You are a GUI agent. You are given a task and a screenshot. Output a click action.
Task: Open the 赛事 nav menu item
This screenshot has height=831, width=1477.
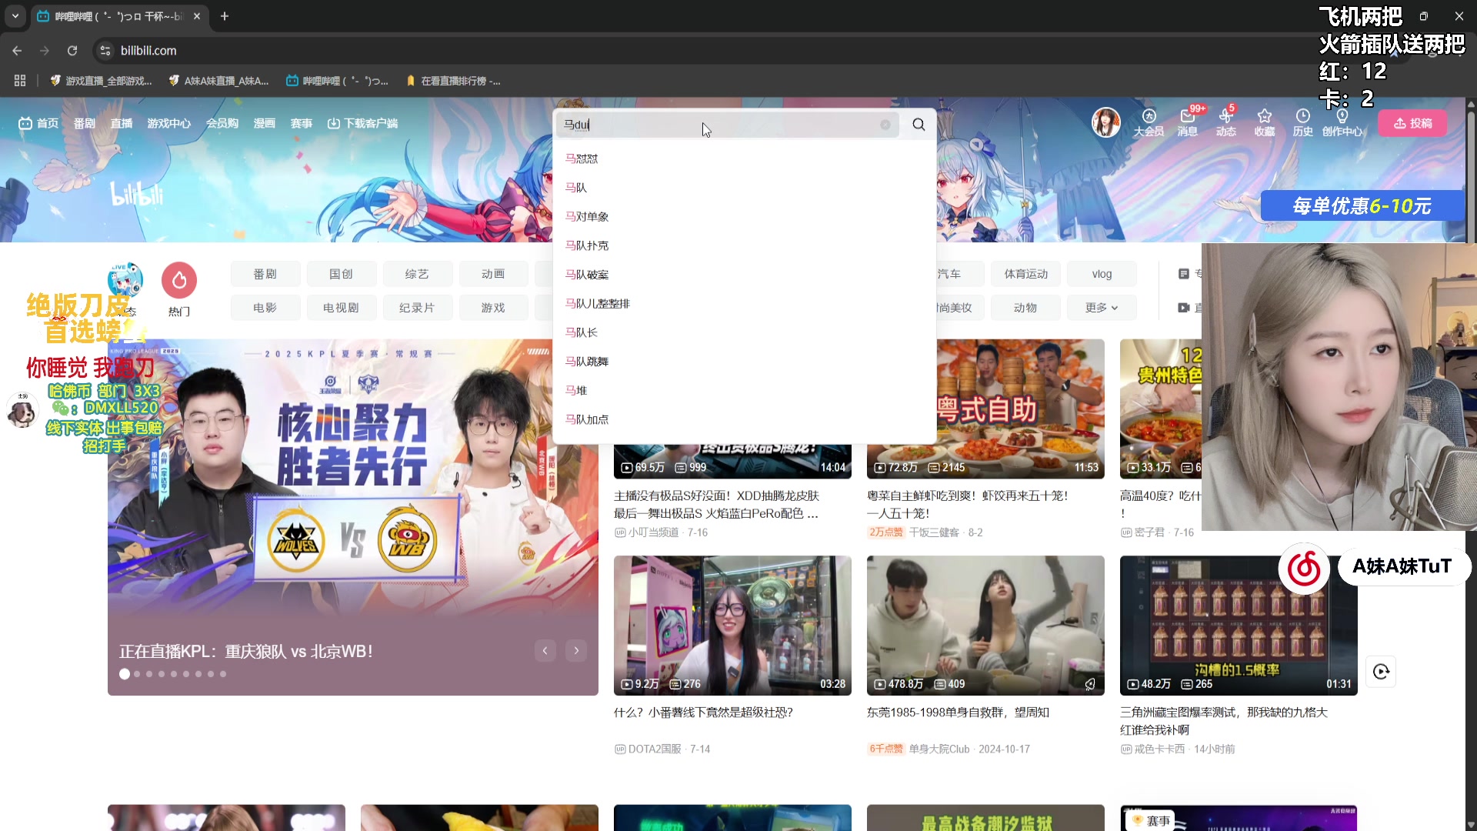302,123
